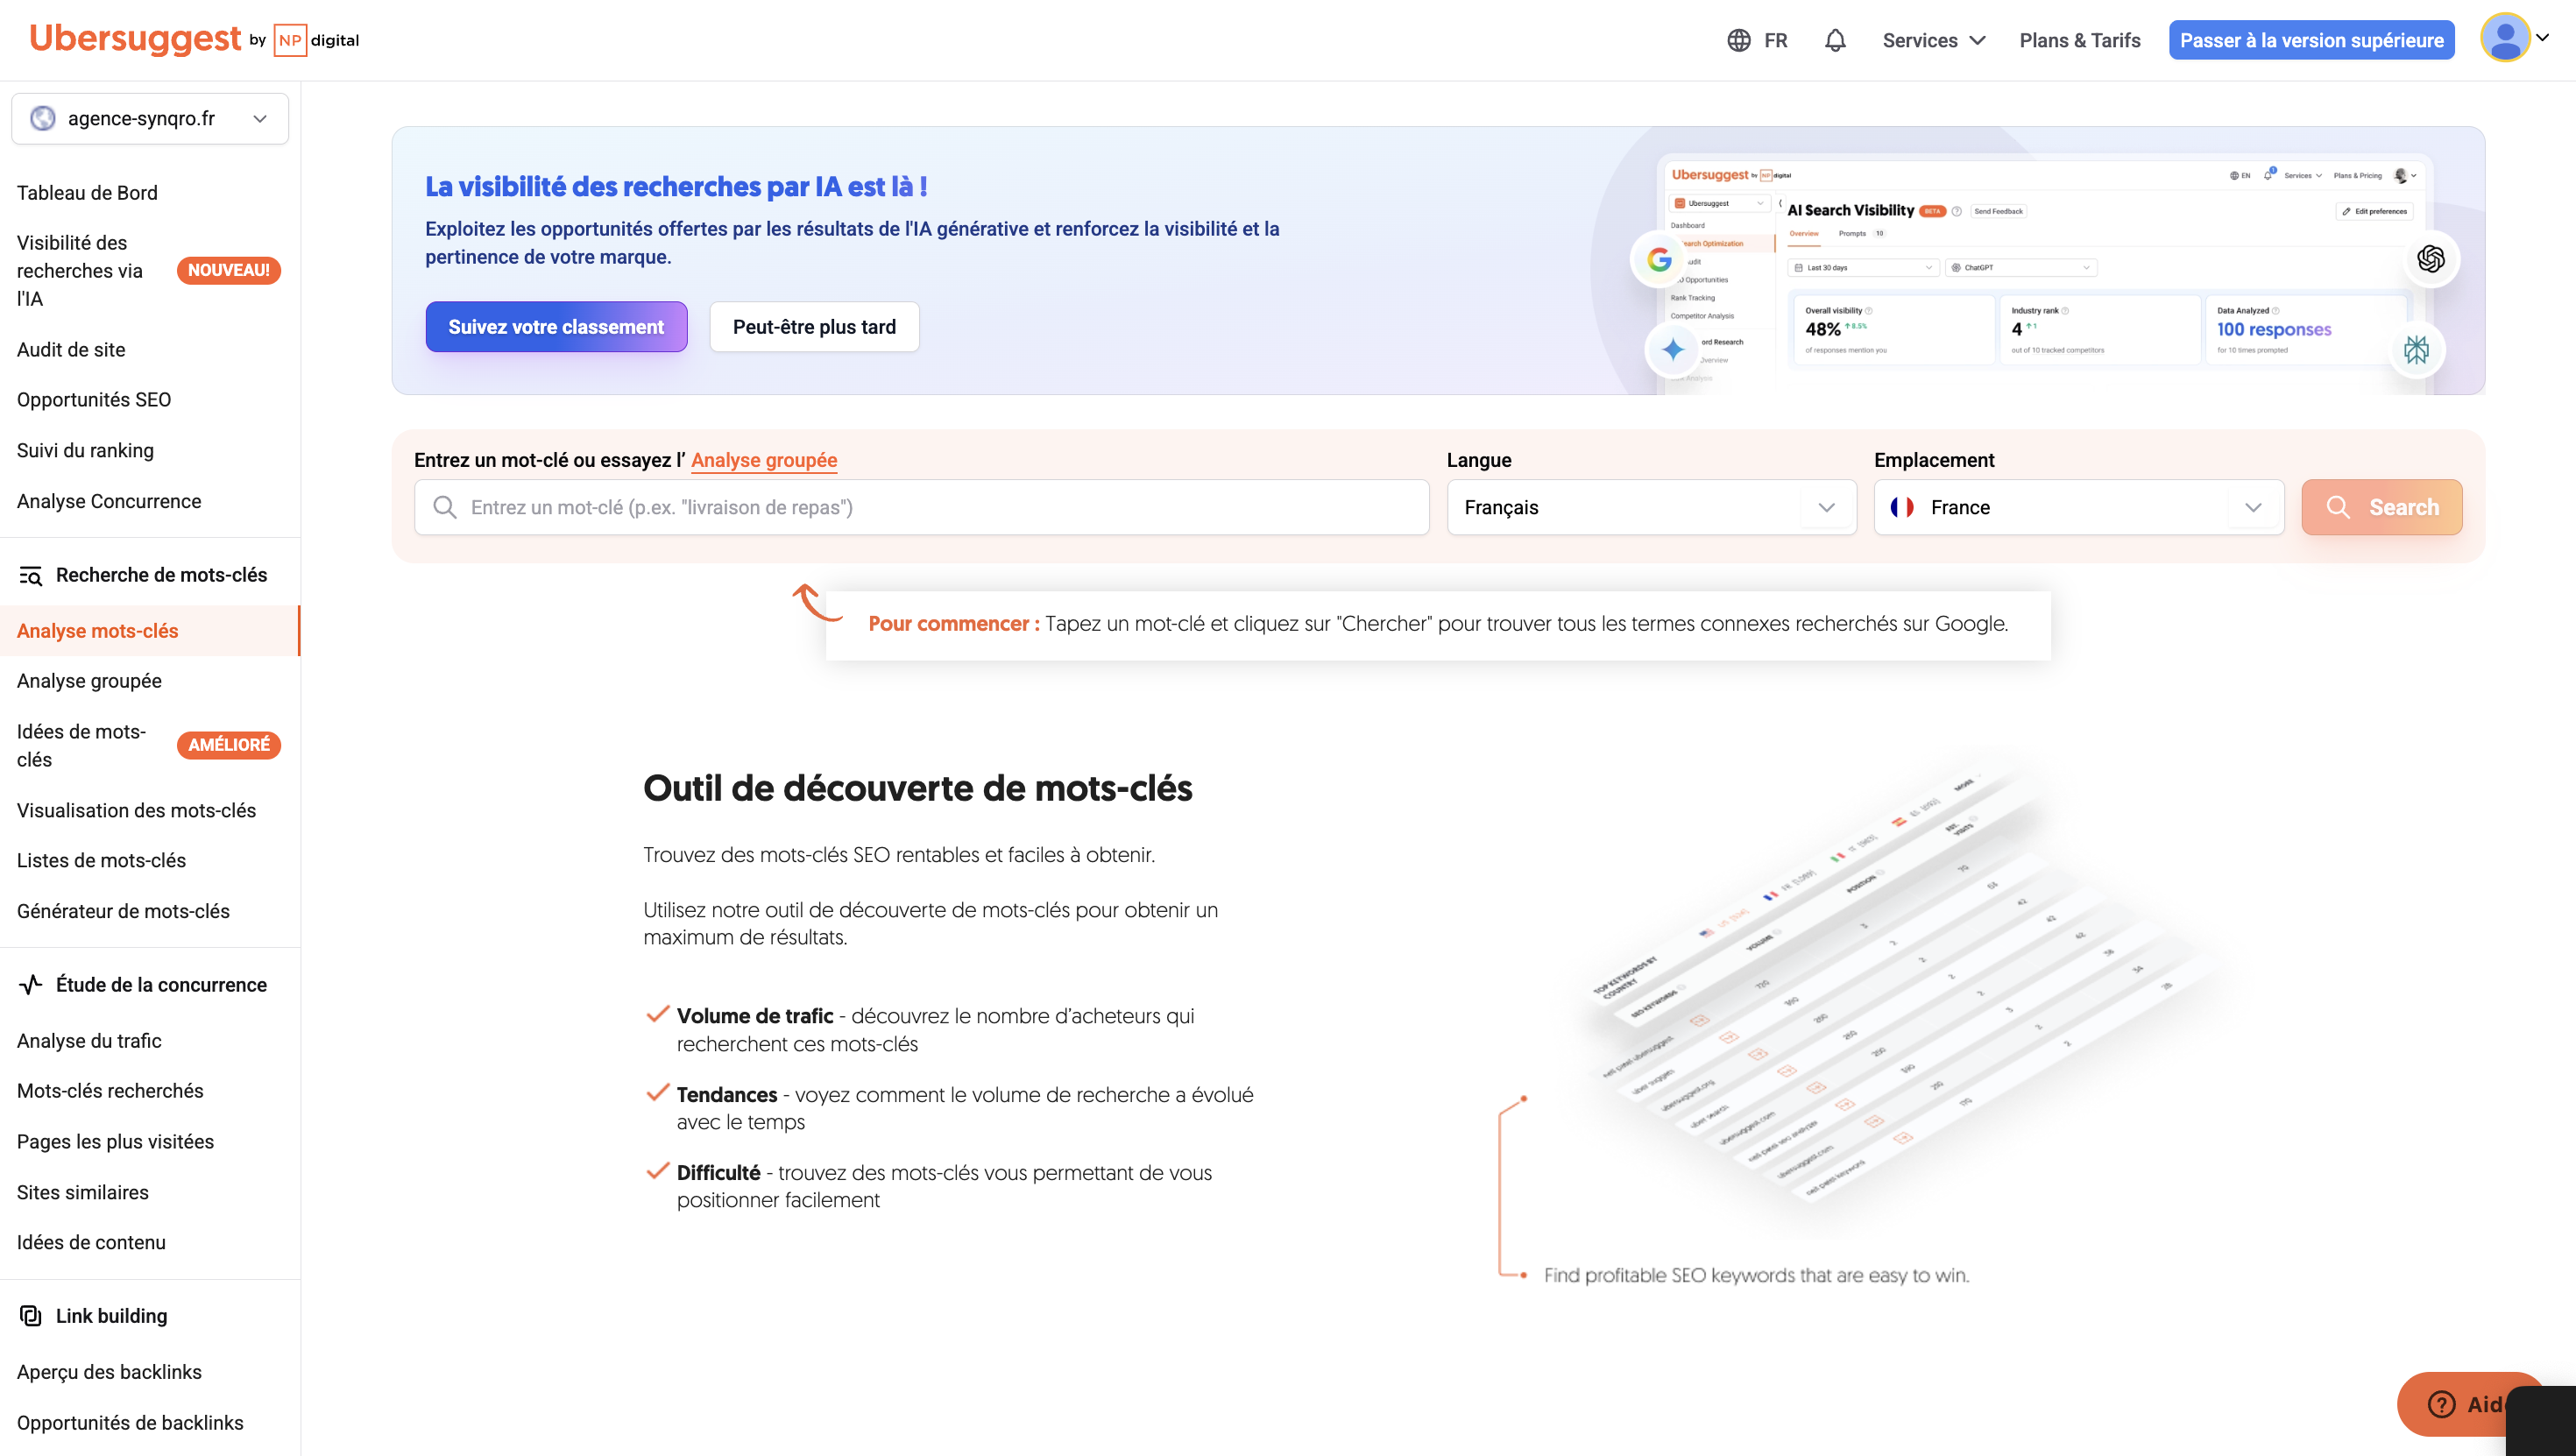This screenshot has height=1456, width=2576.
Task: Go to Listes de mots-clés
Action: point(101,861)
